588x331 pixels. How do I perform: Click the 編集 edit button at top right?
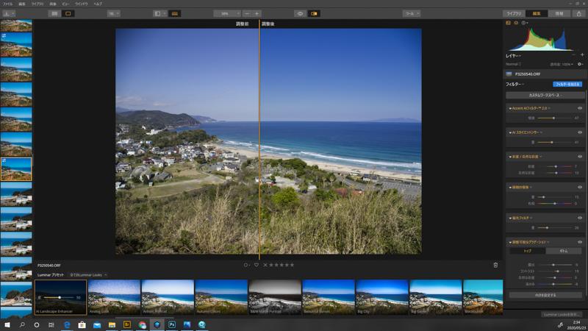click(537, 13)
